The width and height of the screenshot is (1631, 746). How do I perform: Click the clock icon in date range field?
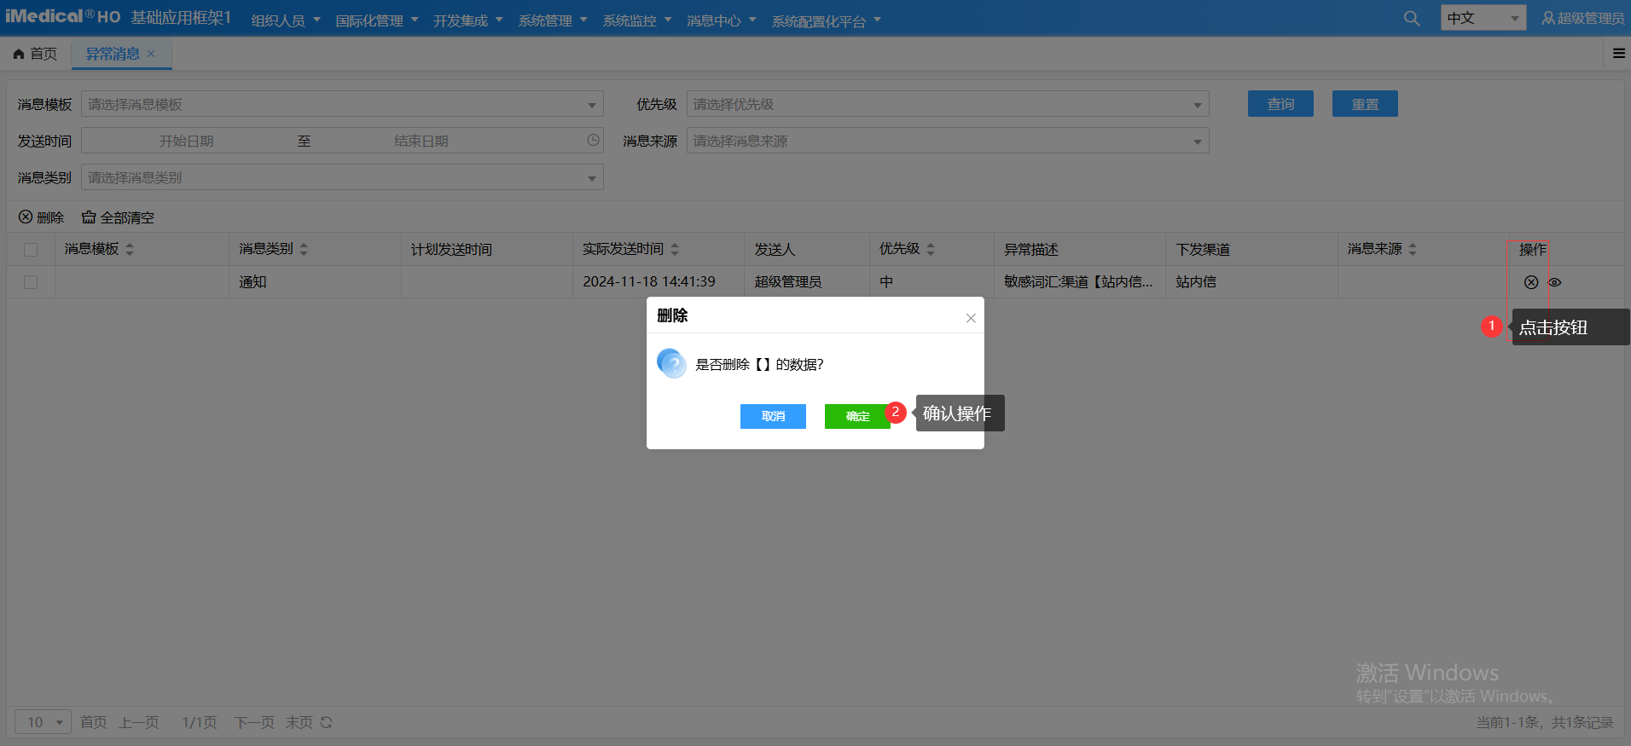[x=593, y=141]
